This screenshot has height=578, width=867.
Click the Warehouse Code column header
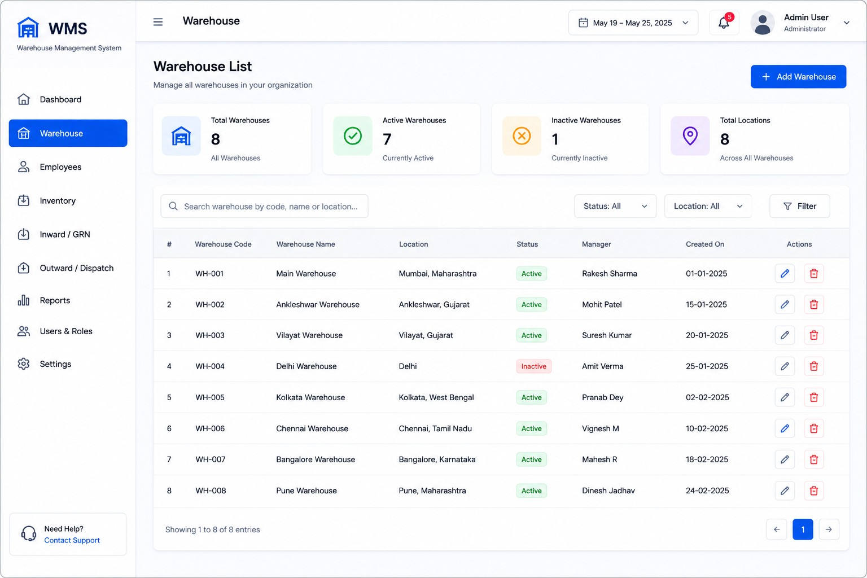223,244
